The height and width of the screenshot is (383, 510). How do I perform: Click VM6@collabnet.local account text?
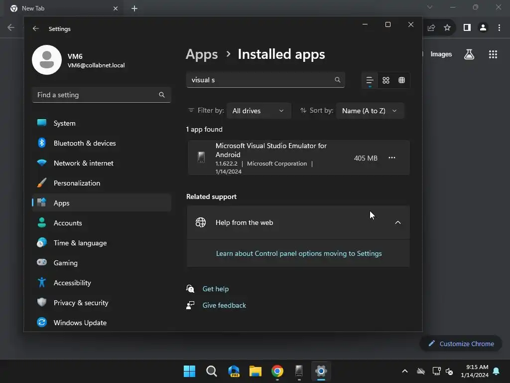[x=96, y=65]
